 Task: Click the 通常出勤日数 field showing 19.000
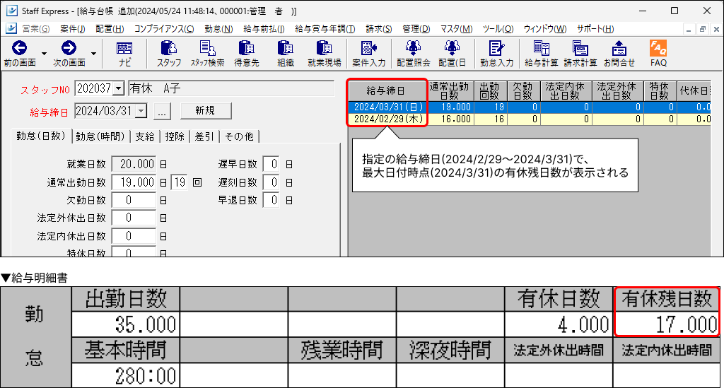(x=134, y=182)
